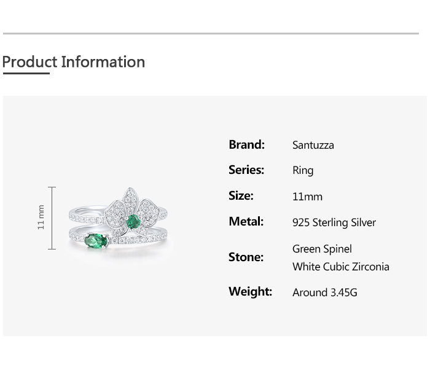This screenshot has height=373, width=430.
Task: Click the ring product image
Action: click(x=117, y=219)
